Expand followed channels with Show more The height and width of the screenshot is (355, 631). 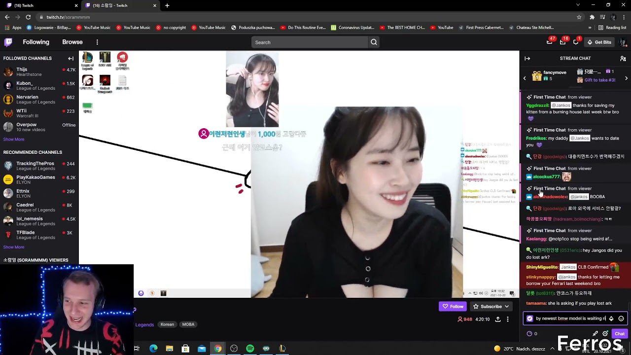click(14, 139)
